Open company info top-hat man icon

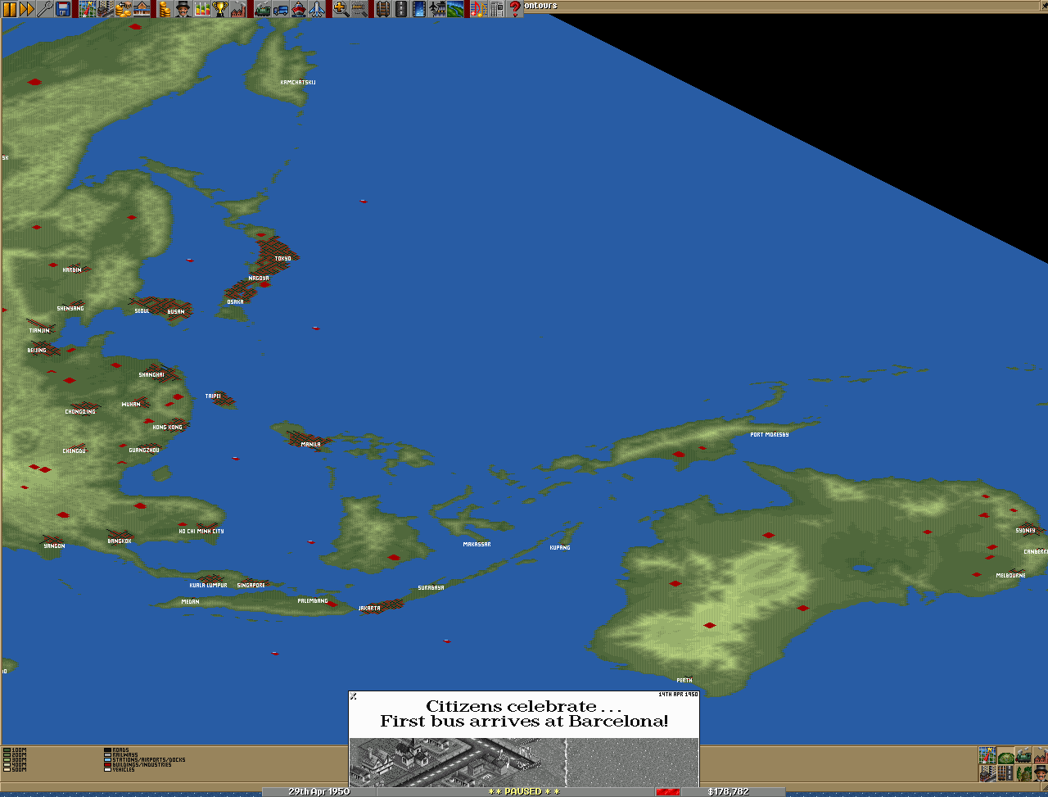(x=183, y=9)
